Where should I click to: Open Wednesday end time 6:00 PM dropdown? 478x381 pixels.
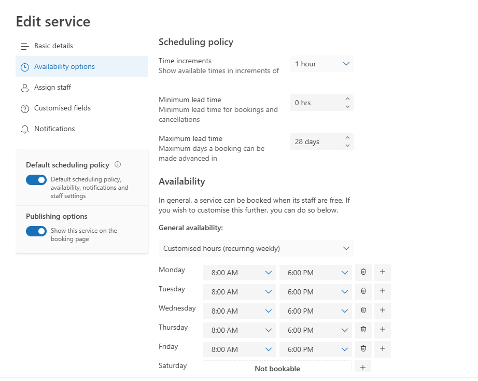pos(316,311)
